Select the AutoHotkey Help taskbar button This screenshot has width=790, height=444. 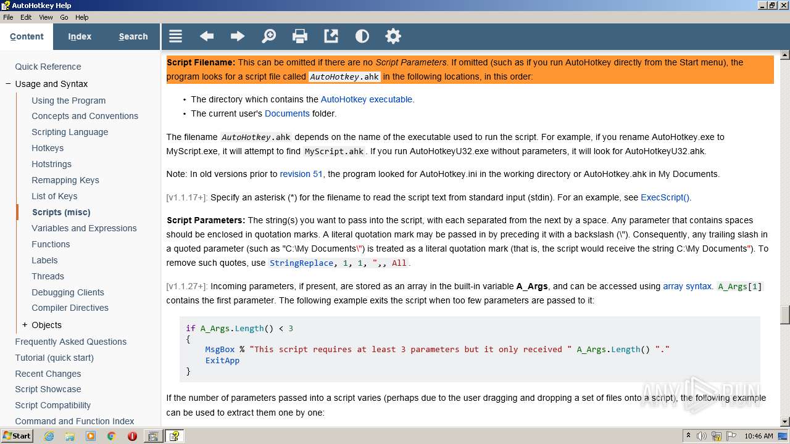(x=175, y=436)
